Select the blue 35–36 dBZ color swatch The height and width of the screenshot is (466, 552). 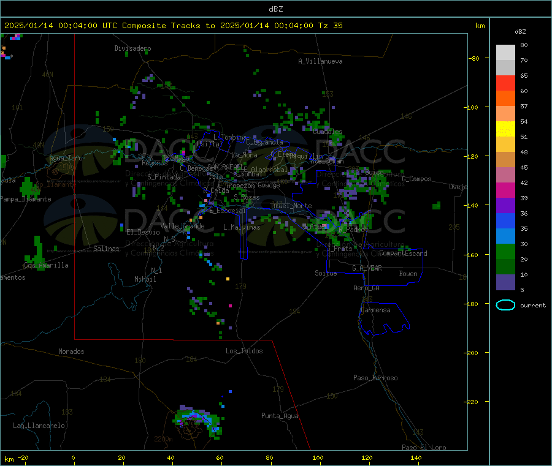(505, 220)
